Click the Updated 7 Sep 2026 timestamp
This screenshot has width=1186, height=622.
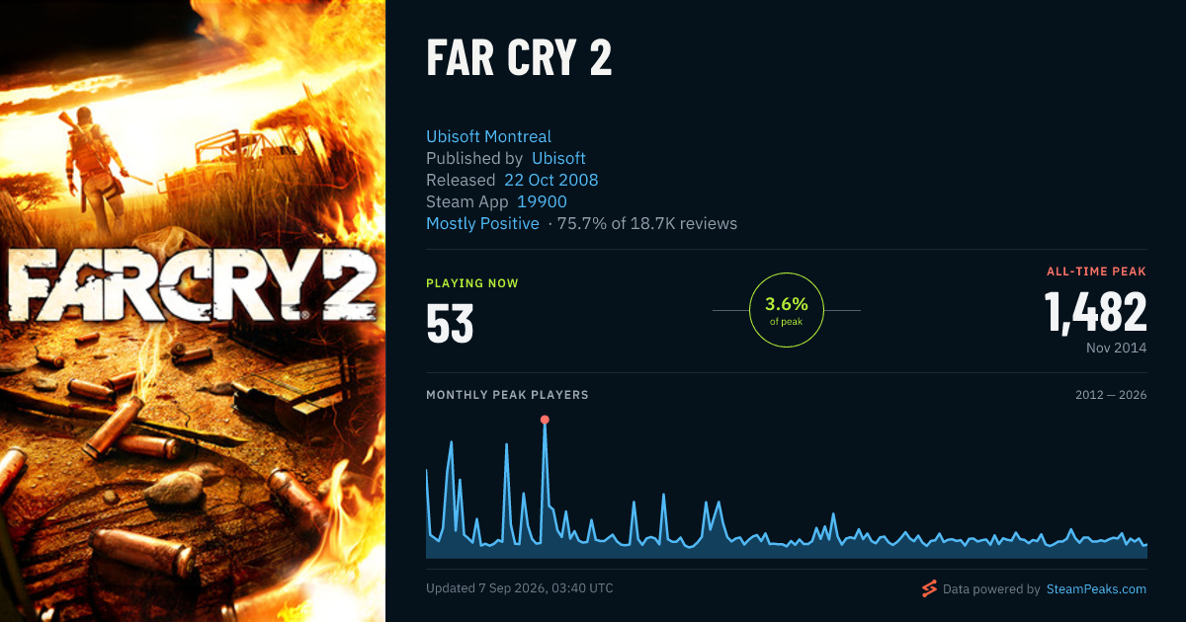pyautogui.click(x=520, y=588)
